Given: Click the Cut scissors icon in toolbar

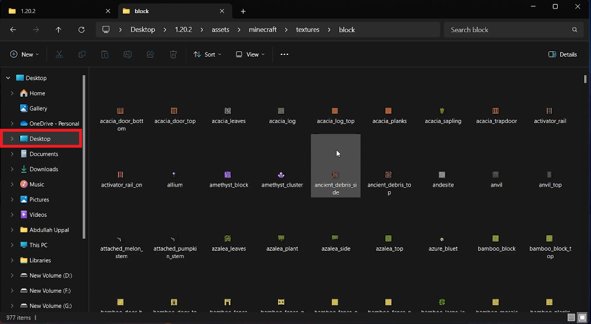Looking at the screenshot, I should [59, 54].
